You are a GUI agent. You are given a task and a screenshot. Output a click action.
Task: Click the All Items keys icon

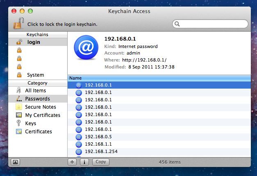pos(19,90)
